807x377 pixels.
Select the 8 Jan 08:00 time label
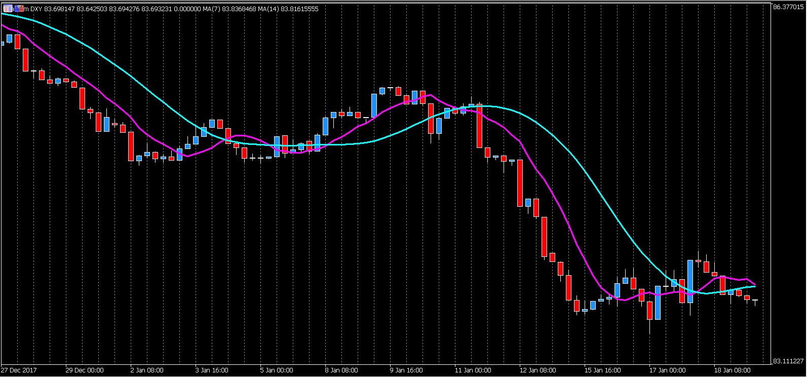[341, 370]
